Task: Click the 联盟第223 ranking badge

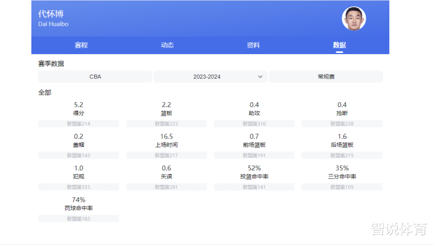Action: (x=167, y=123)
